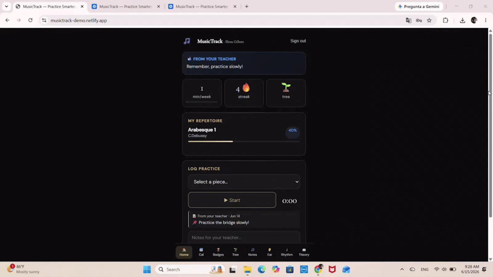
Task: Click the MusicTrack music note logo
Action: (x=187, y=41)
